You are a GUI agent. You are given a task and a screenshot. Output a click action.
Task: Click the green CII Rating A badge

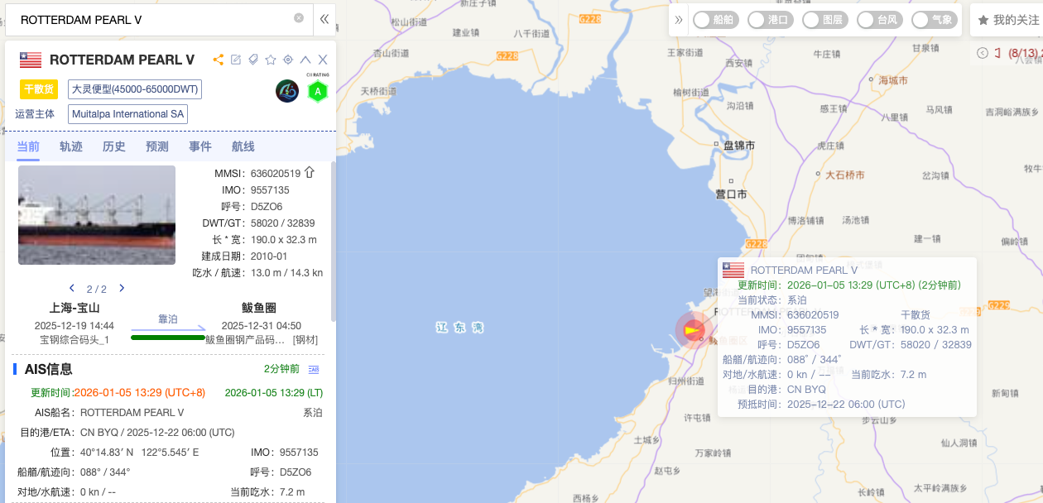[317, 91]
